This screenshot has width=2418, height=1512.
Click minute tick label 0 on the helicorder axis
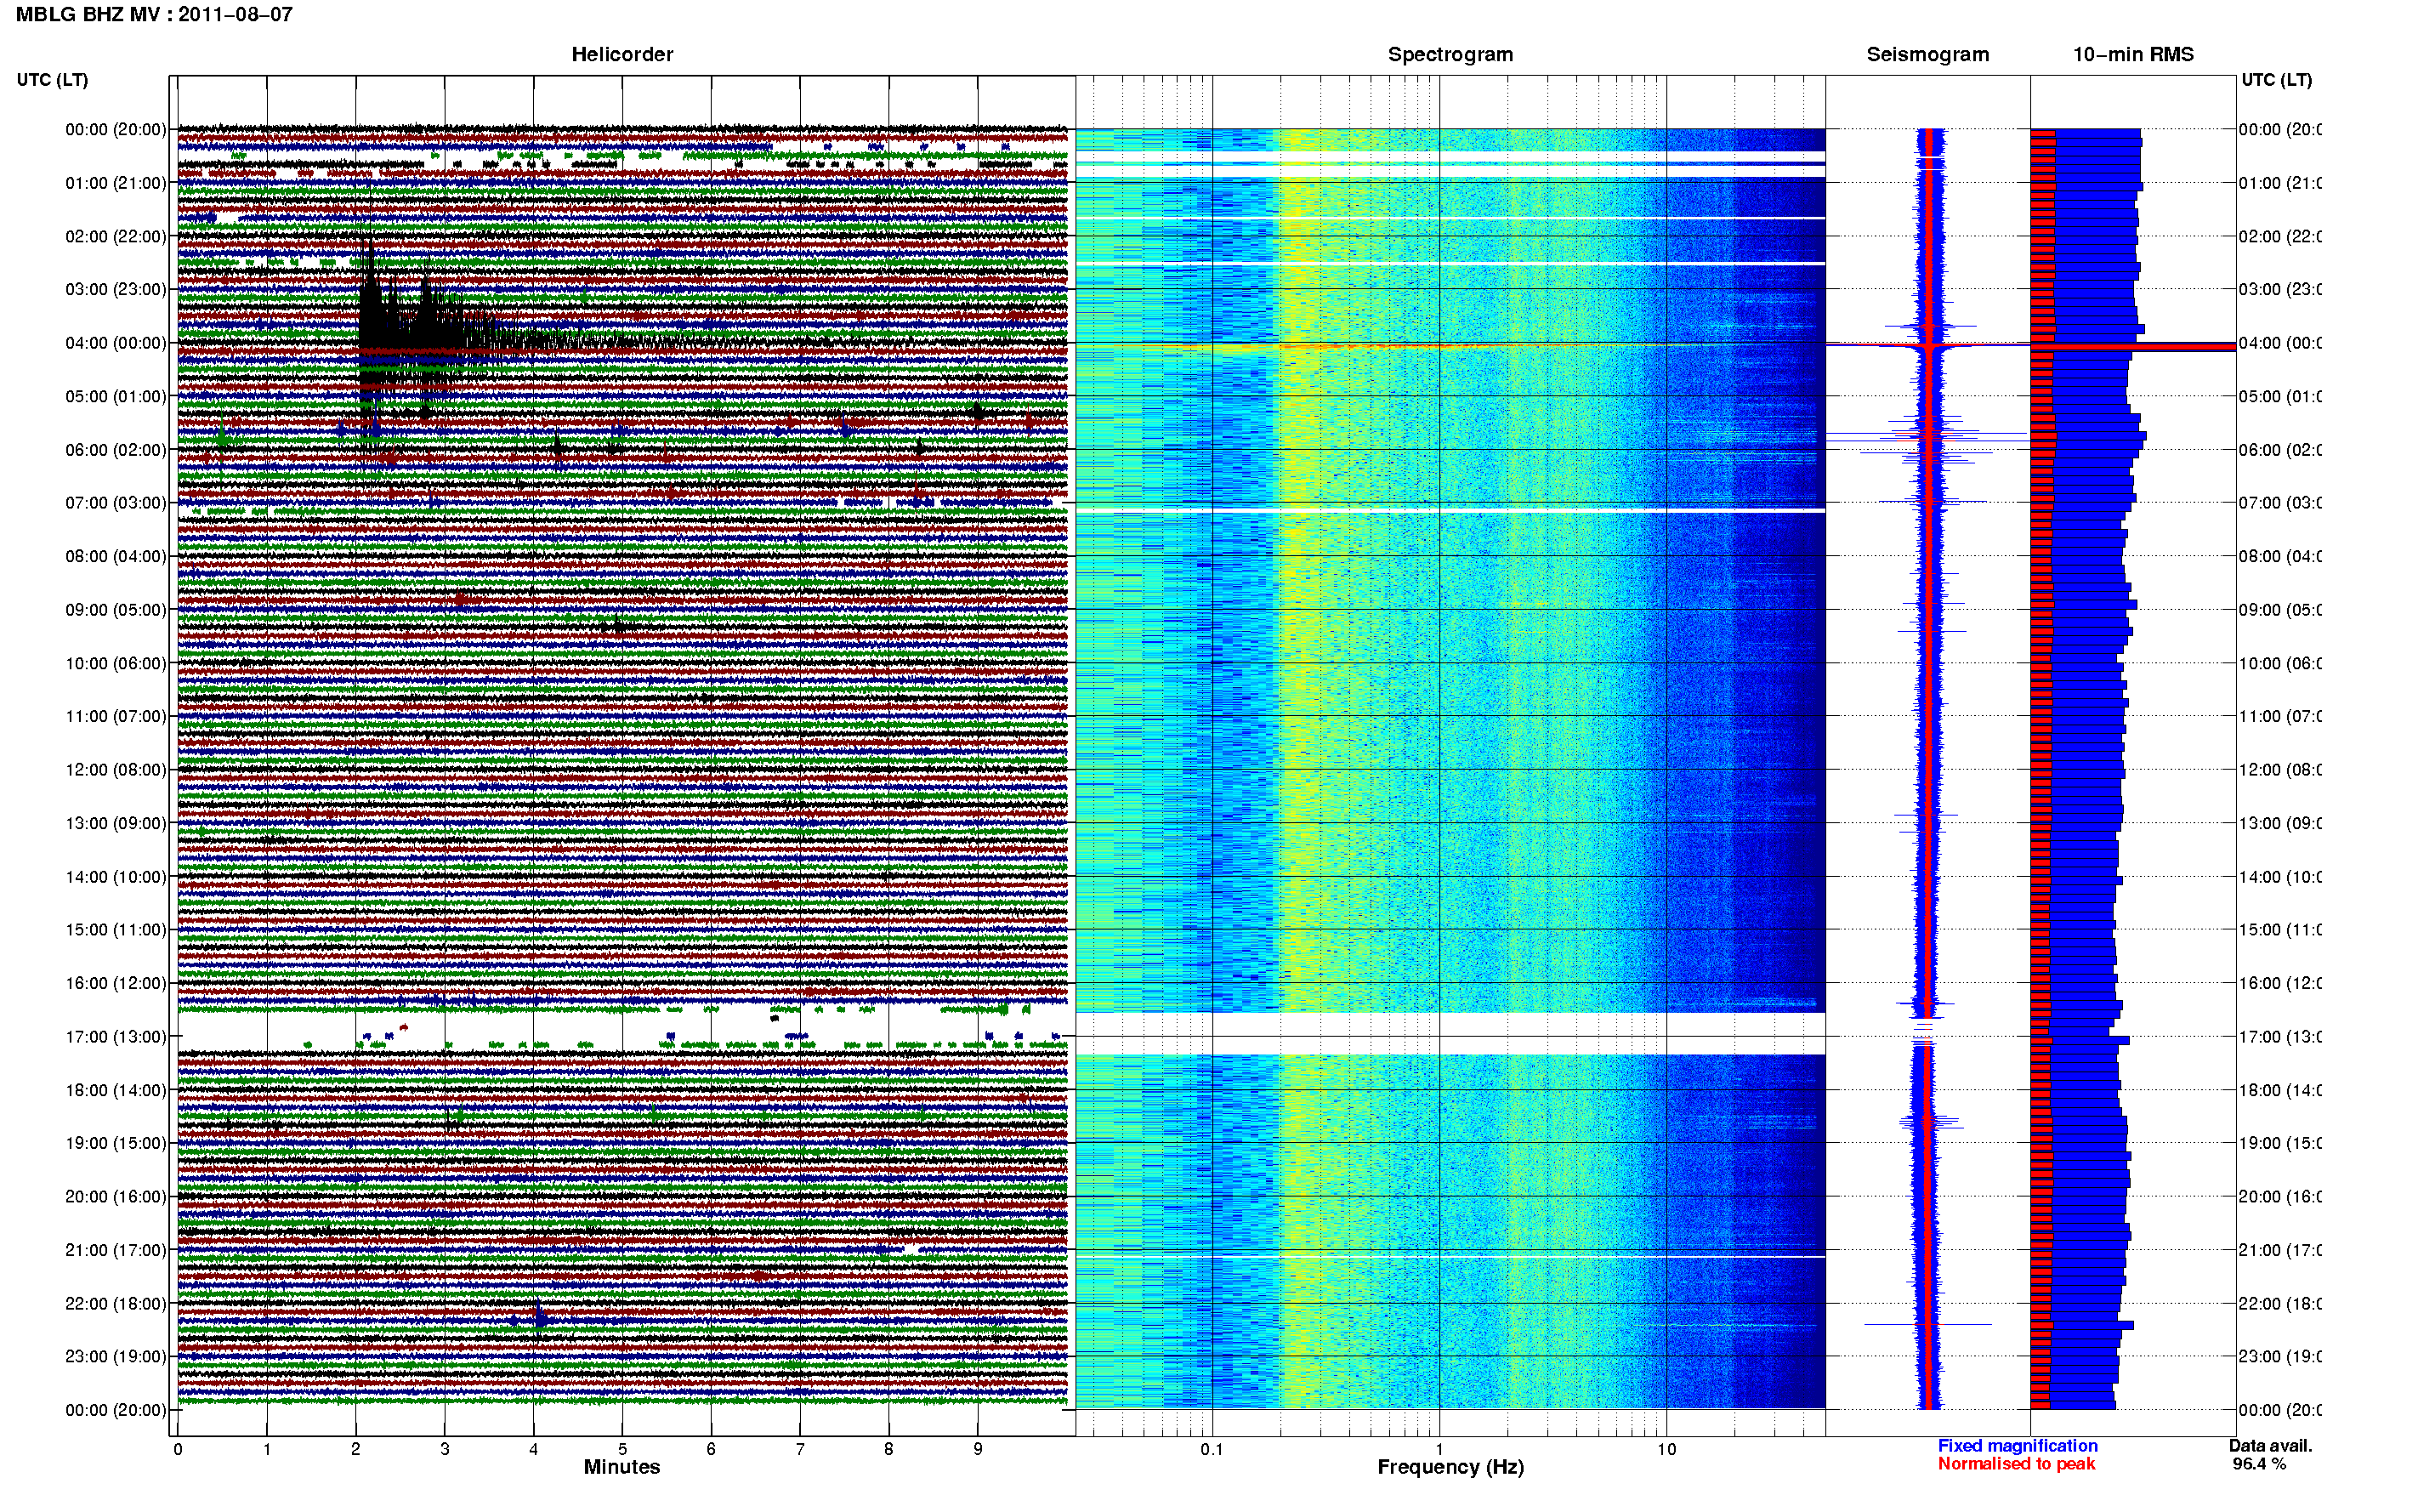click(178, 1449)
